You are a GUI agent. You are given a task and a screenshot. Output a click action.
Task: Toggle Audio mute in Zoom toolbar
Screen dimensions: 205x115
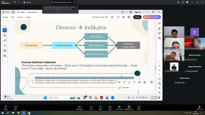(x=5, y=108)
